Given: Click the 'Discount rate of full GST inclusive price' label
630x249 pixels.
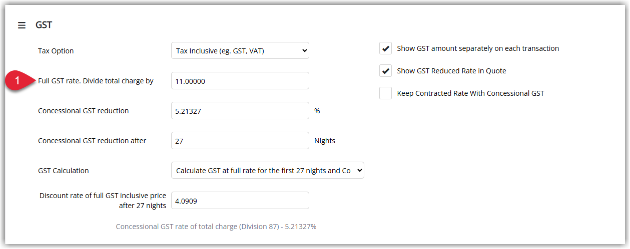Looking at the screenshot, I should tap(103, 200).
